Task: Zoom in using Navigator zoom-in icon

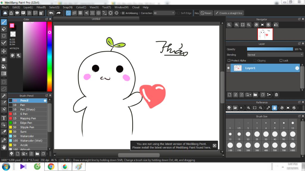Action: (x=236, y=25)
